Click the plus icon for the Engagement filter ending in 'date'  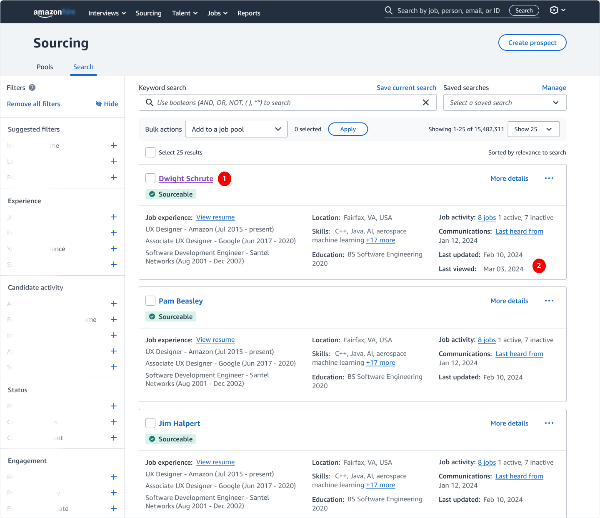tap(114, 508)
